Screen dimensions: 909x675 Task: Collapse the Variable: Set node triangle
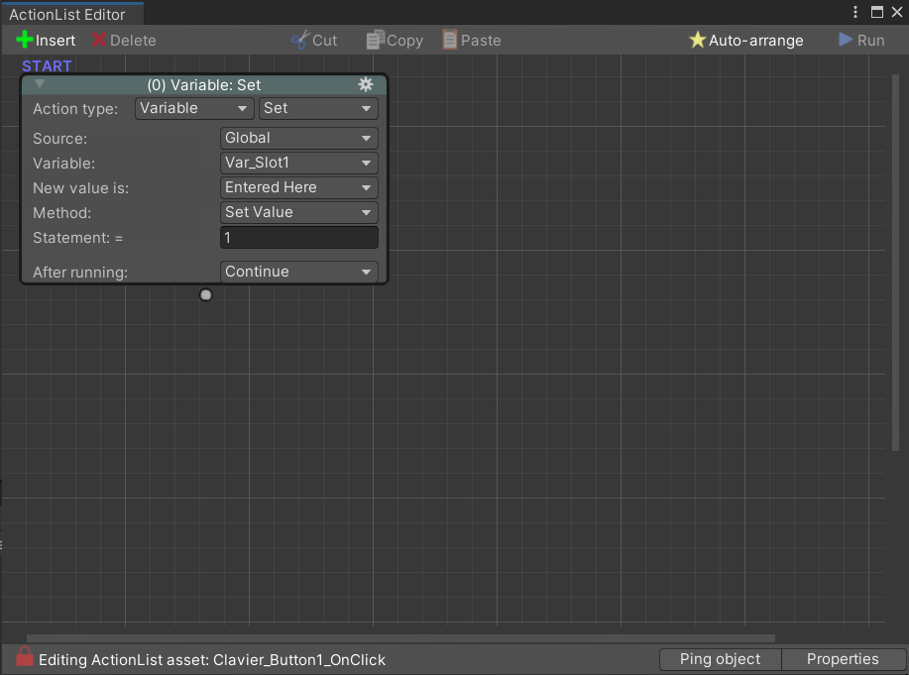tap(40, 83)
